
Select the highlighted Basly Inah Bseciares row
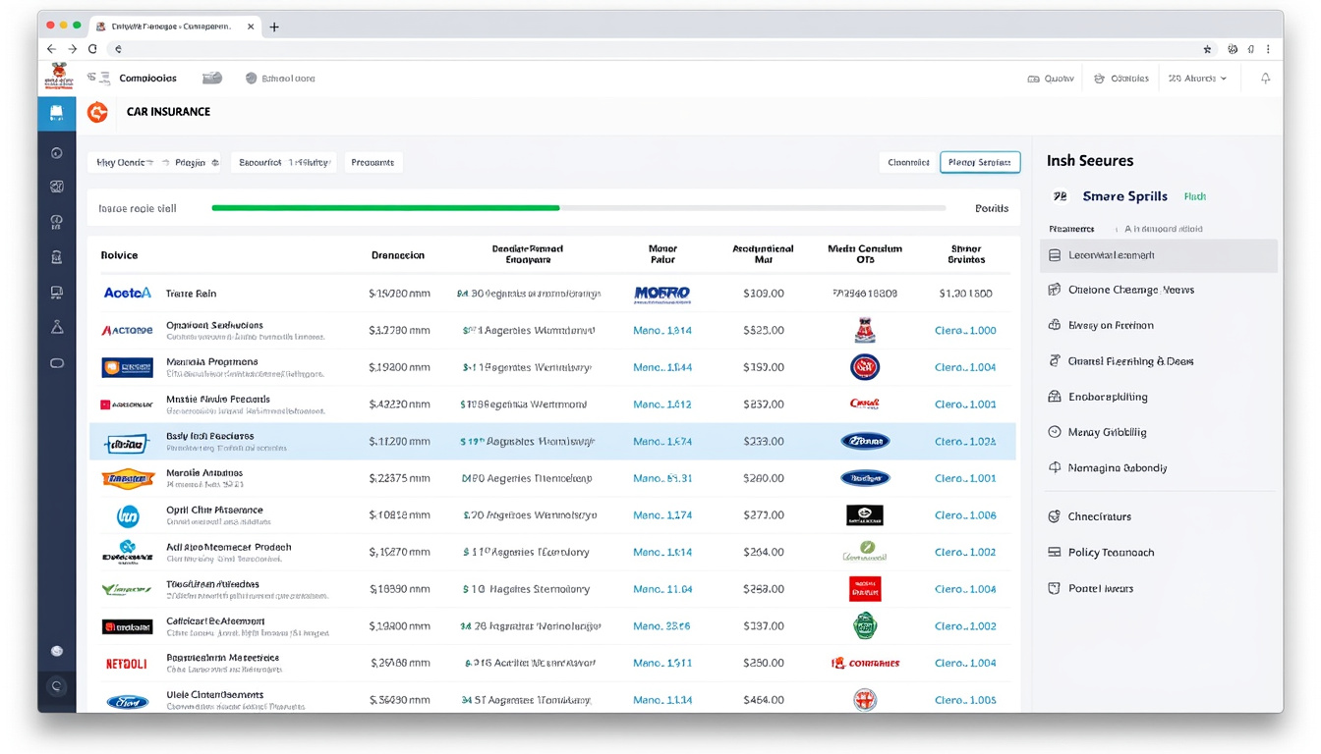[x=552, y=442]
